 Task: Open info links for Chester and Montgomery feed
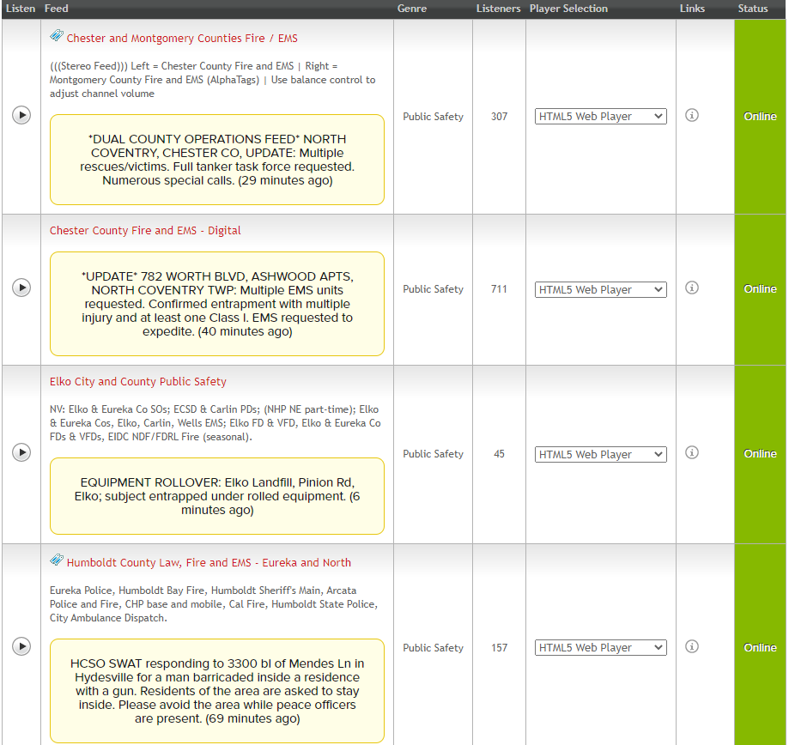692,115
